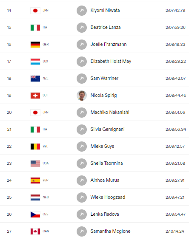Click the Italy flag beside Beatrice Lanza
Viewport: 189px width, 237px height.
[x=35, y=28]
